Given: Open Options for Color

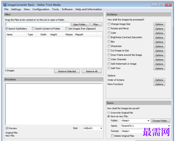Looking at the screenshot, I should (159, 33).
